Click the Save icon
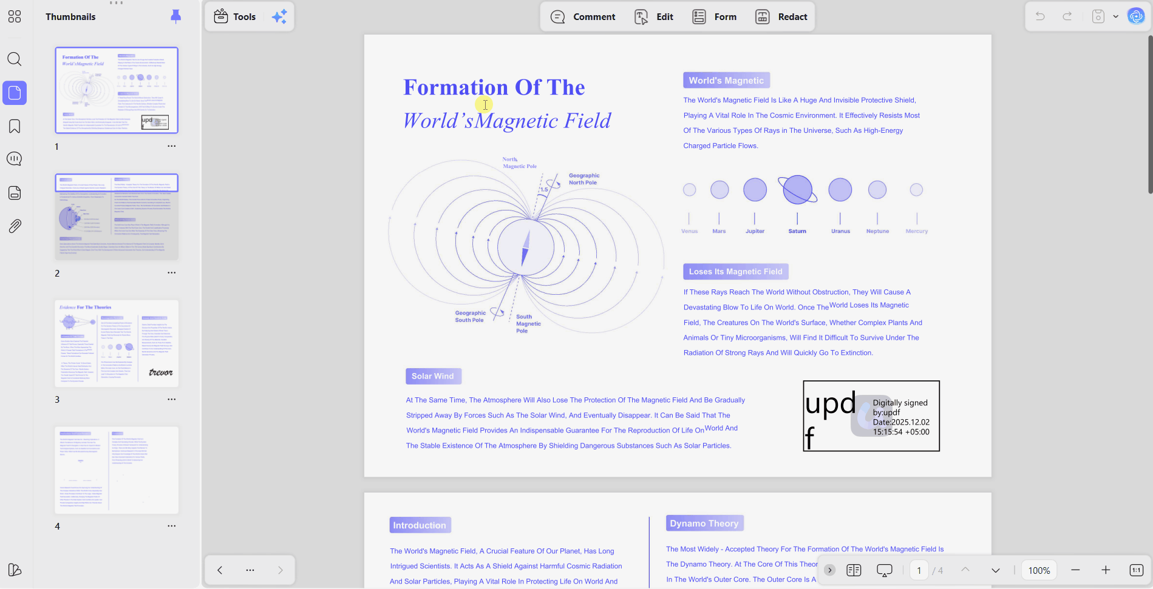Viewport: 1153px width, 589px height. pos(1098,16)
